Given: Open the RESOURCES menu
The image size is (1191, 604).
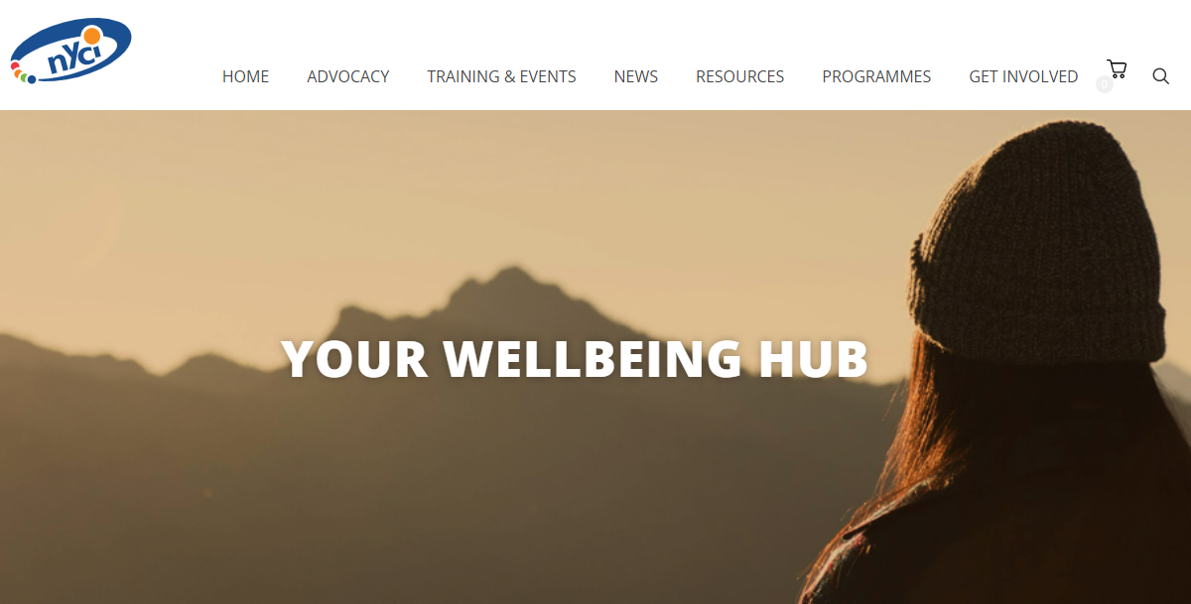Looking at the screenshot, I should click(739, 76).
